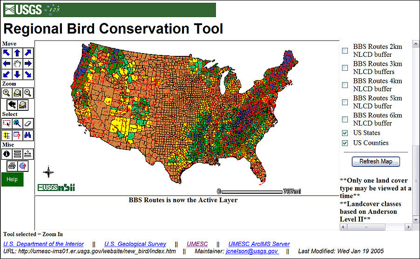420x259 pixels.
Task: Click the USGS nbii map logo
Action: [56, 187]
